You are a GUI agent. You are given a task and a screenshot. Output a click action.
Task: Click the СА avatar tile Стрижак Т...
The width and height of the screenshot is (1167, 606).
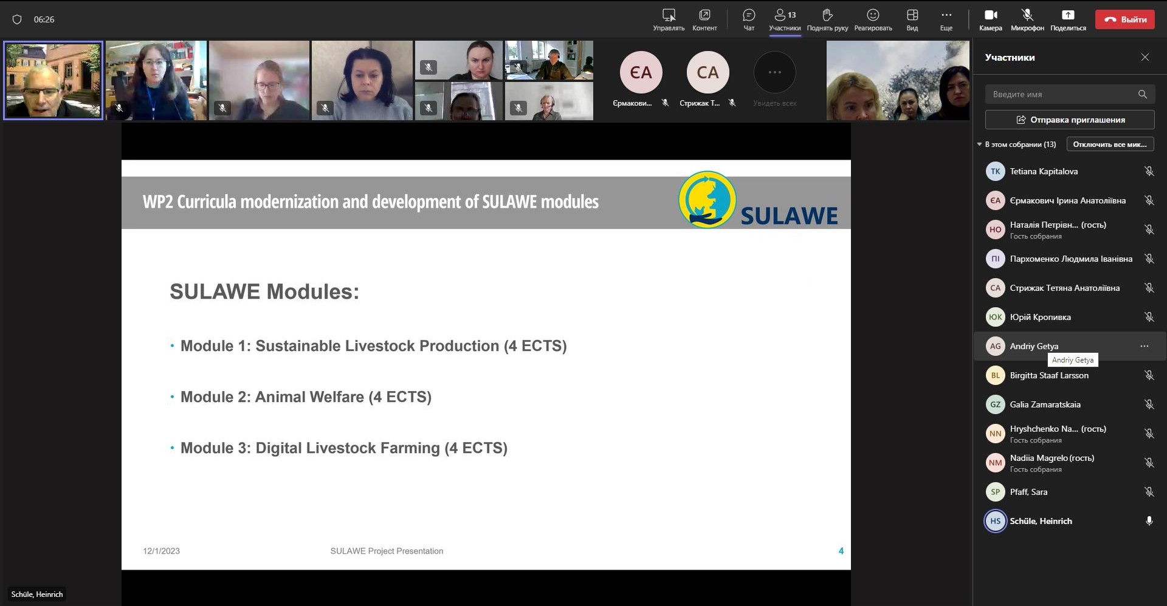click(x=707, y=72)
